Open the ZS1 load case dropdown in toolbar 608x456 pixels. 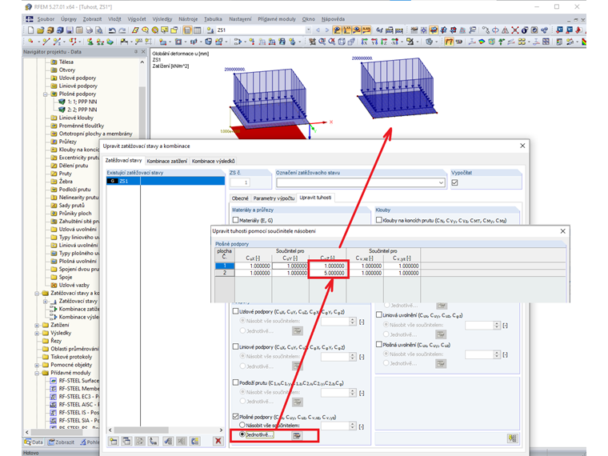point(308,30)
